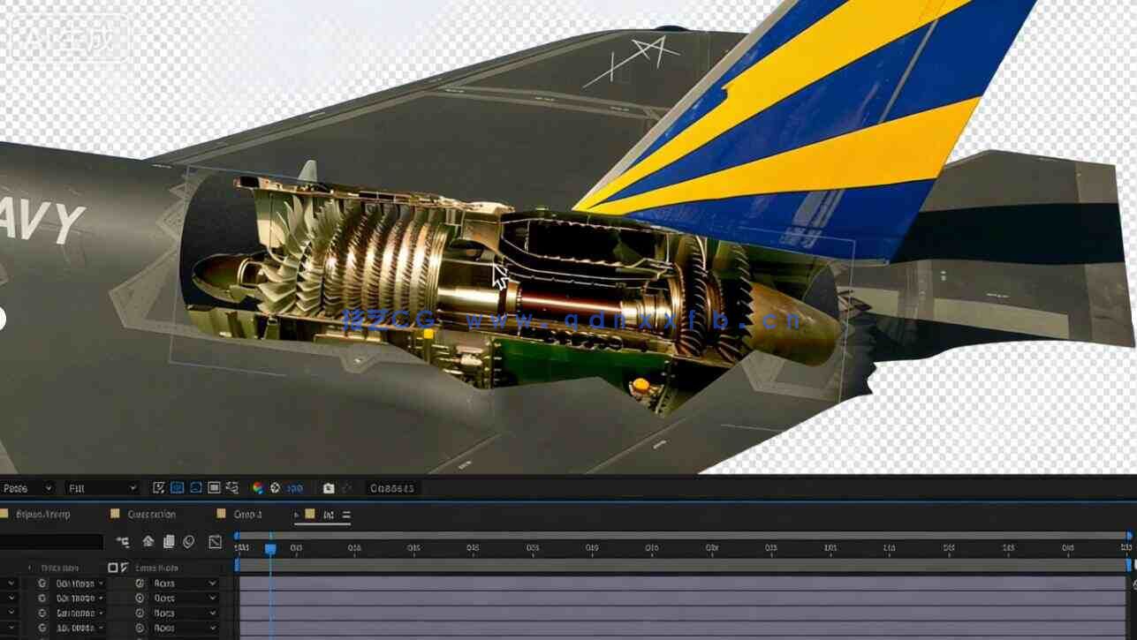The height and width of the screenshot is (640, 1137).
Task: Click the blue exposure value below the viewer
Action: pos(295,487)
